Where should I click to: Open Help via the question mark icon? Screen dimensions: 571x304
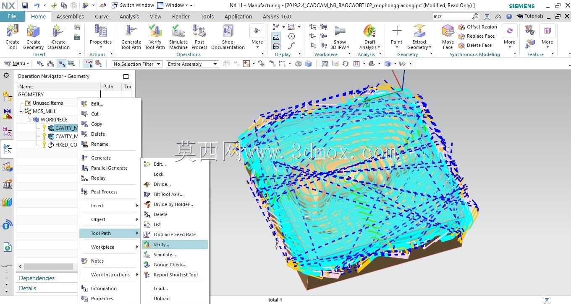509,16
